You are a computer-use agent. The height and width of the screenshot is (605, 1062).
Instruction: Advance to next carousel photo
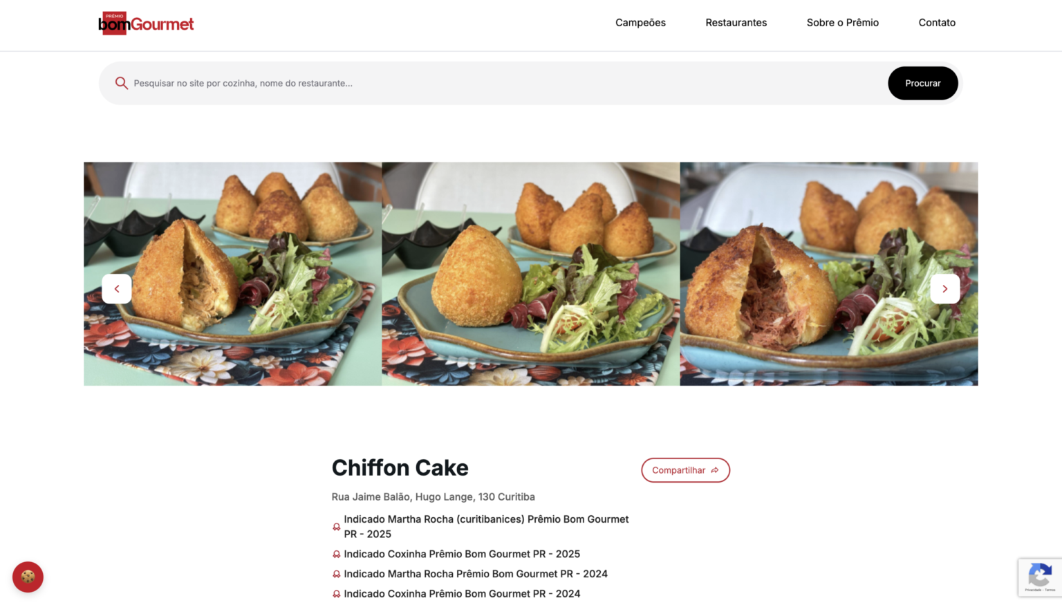tap(944, 289)
